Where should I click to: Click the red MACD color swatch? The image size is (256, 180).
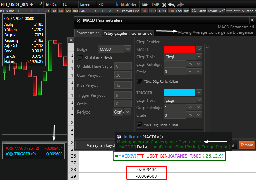tap(180, 49)
